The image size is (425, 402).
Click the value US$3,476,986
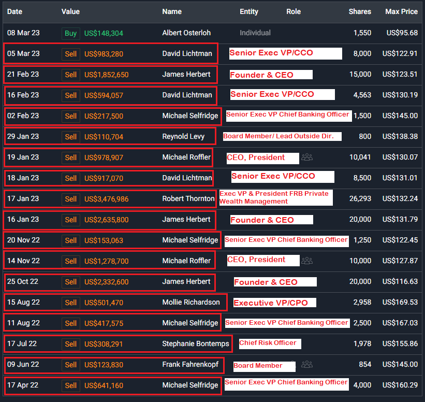click(x=107, y=199)
